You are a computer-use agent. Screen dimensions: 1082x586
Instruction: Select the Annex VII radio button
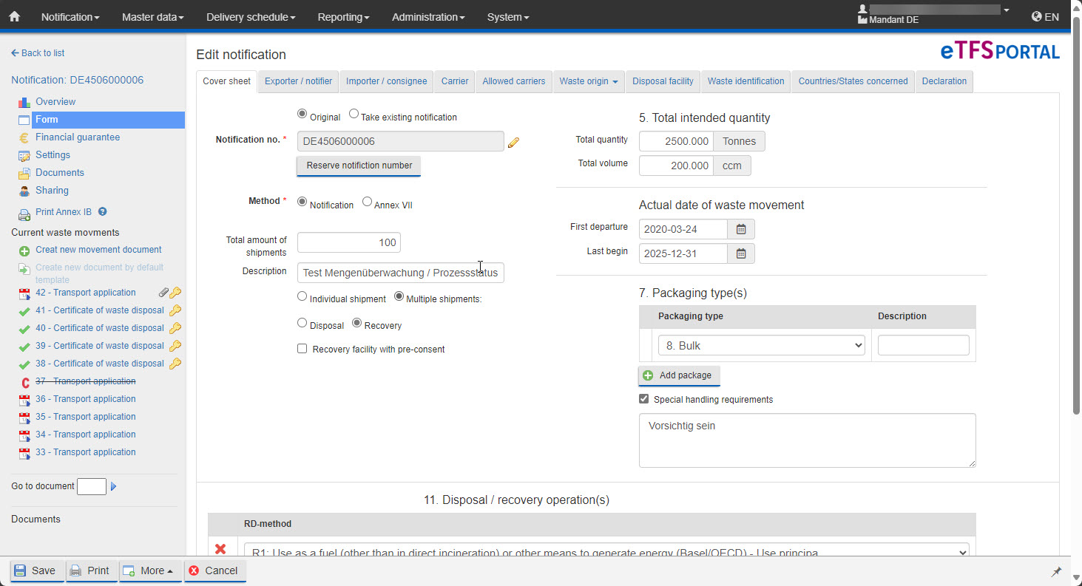click(x=368, y=202)
